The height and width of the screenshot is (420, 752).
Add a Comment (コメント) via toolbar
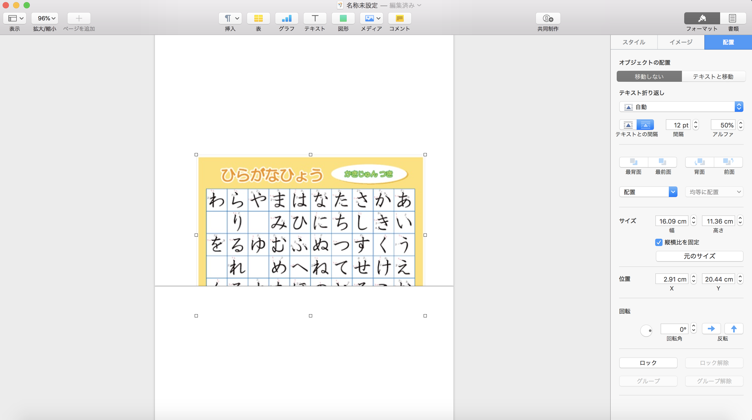pyautogui.click(x=399, y=18)
